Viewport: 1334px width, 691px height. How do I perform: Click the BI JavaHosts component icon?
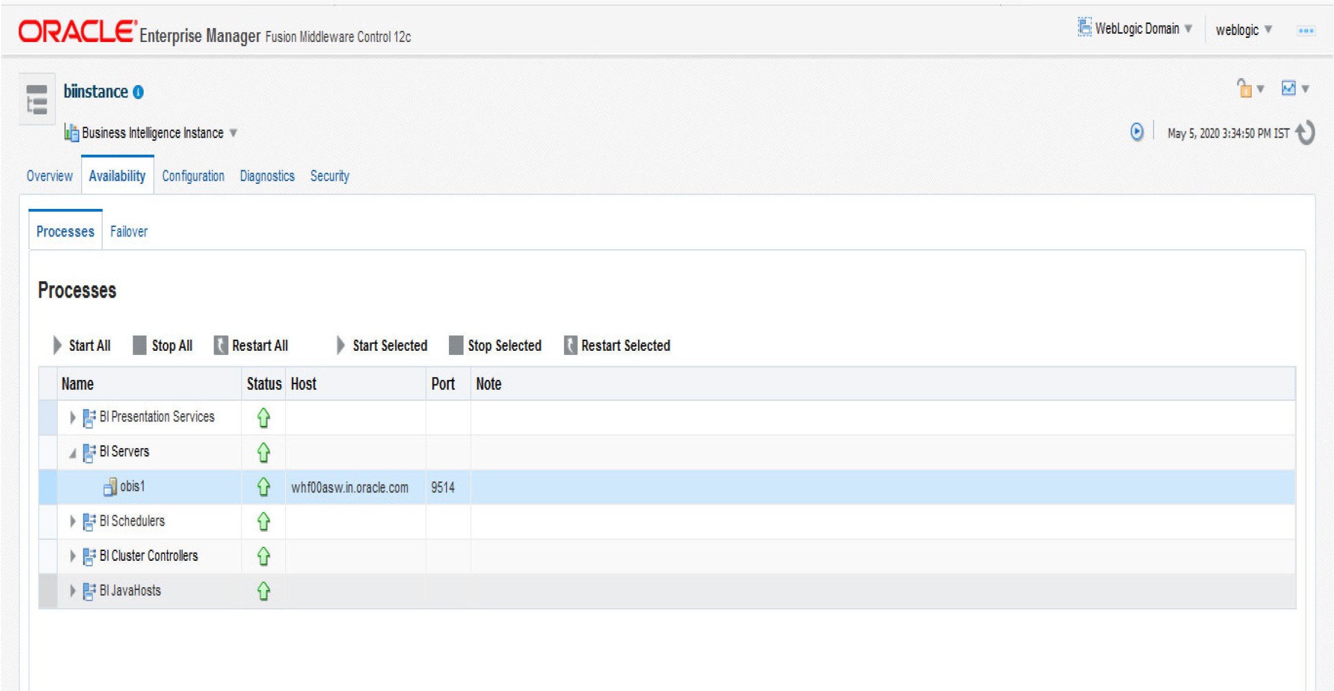(89, 591)
